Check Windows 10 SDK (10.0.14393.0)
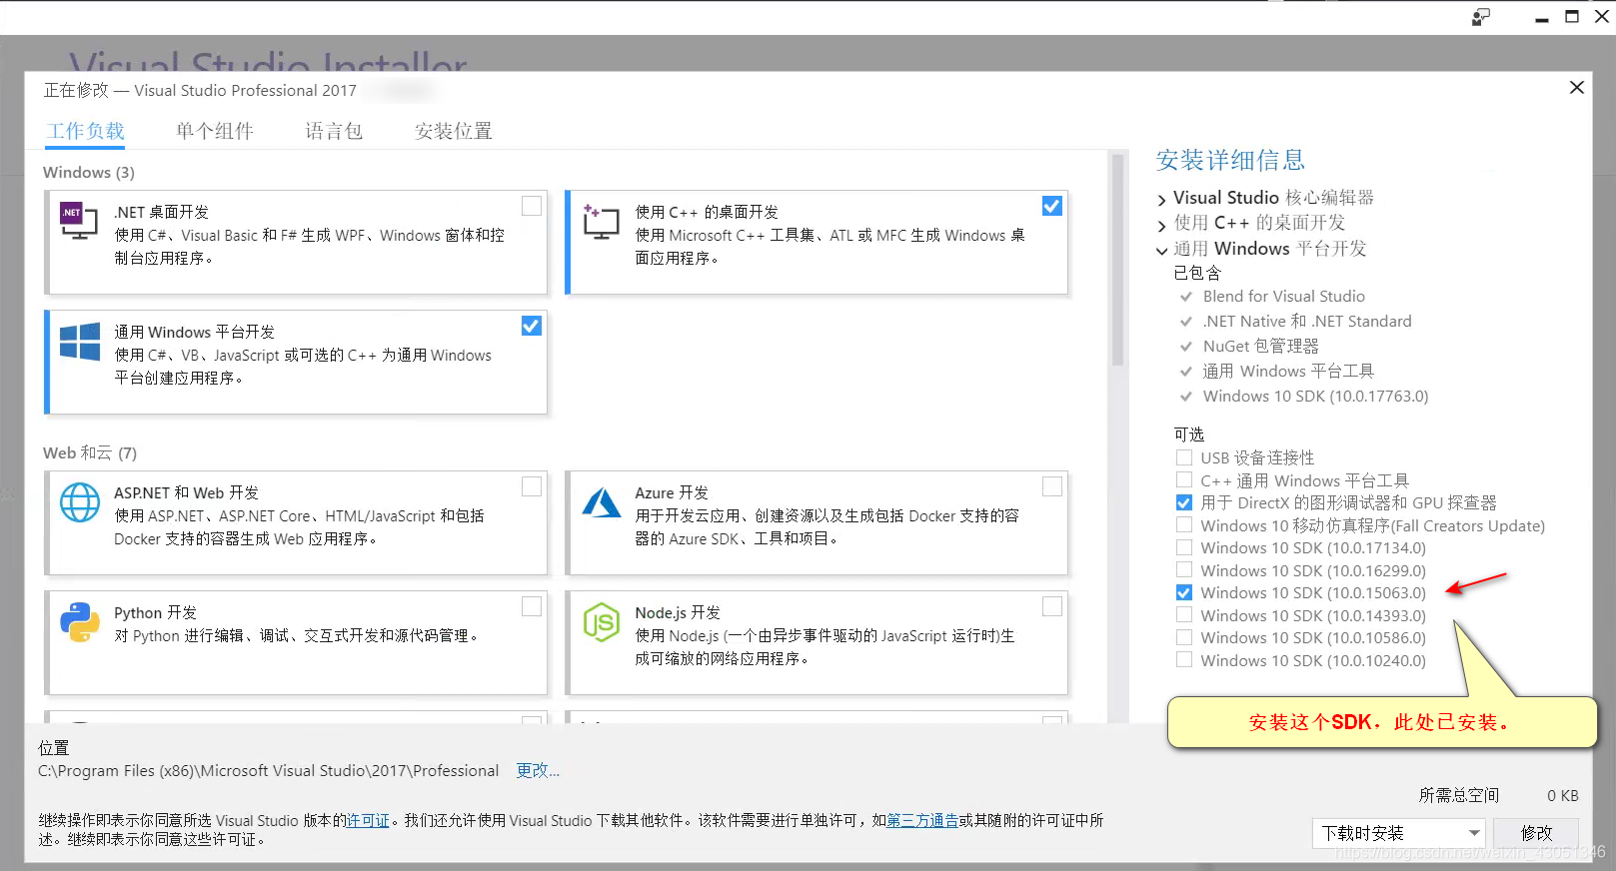This screenshot has height=871, width=1616. [1184, 615]
